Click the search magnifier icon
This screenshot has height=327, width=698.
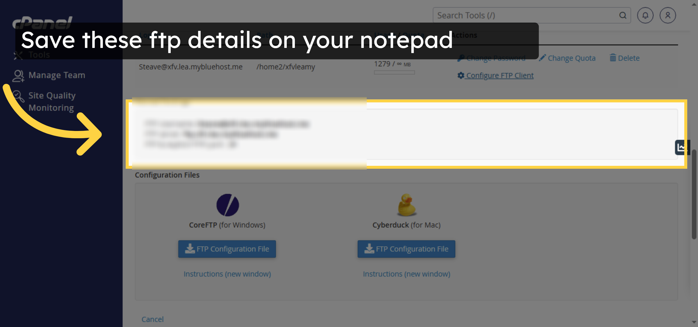[623, 15]
